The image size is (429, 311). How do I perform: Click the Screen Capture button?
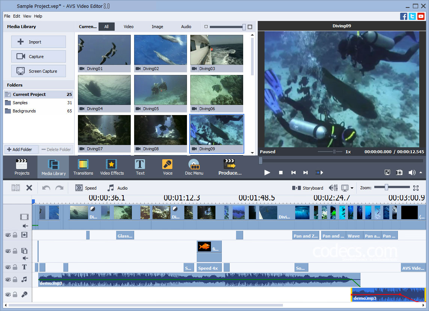point(39,71)
